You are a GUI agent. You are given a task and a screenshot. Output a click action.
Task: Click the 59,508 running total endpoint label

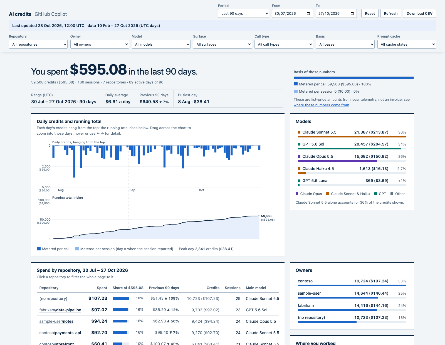tap(267, 216)
